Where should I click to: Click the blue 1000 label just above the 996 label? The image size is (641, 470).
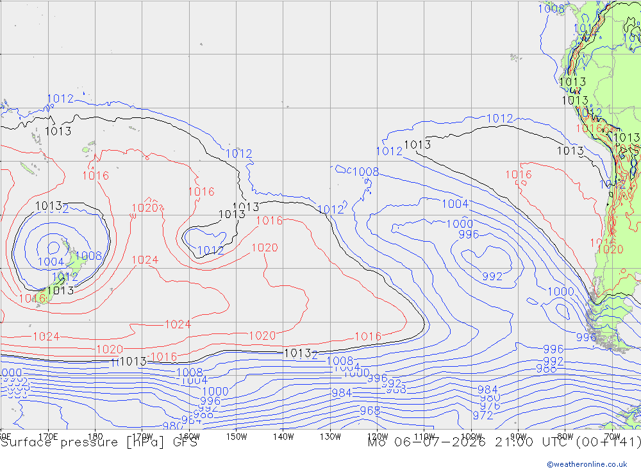[x=460, y=224]
